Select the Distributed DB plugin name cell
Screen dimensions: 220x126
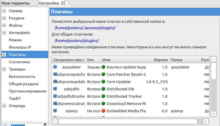(120, 89)
